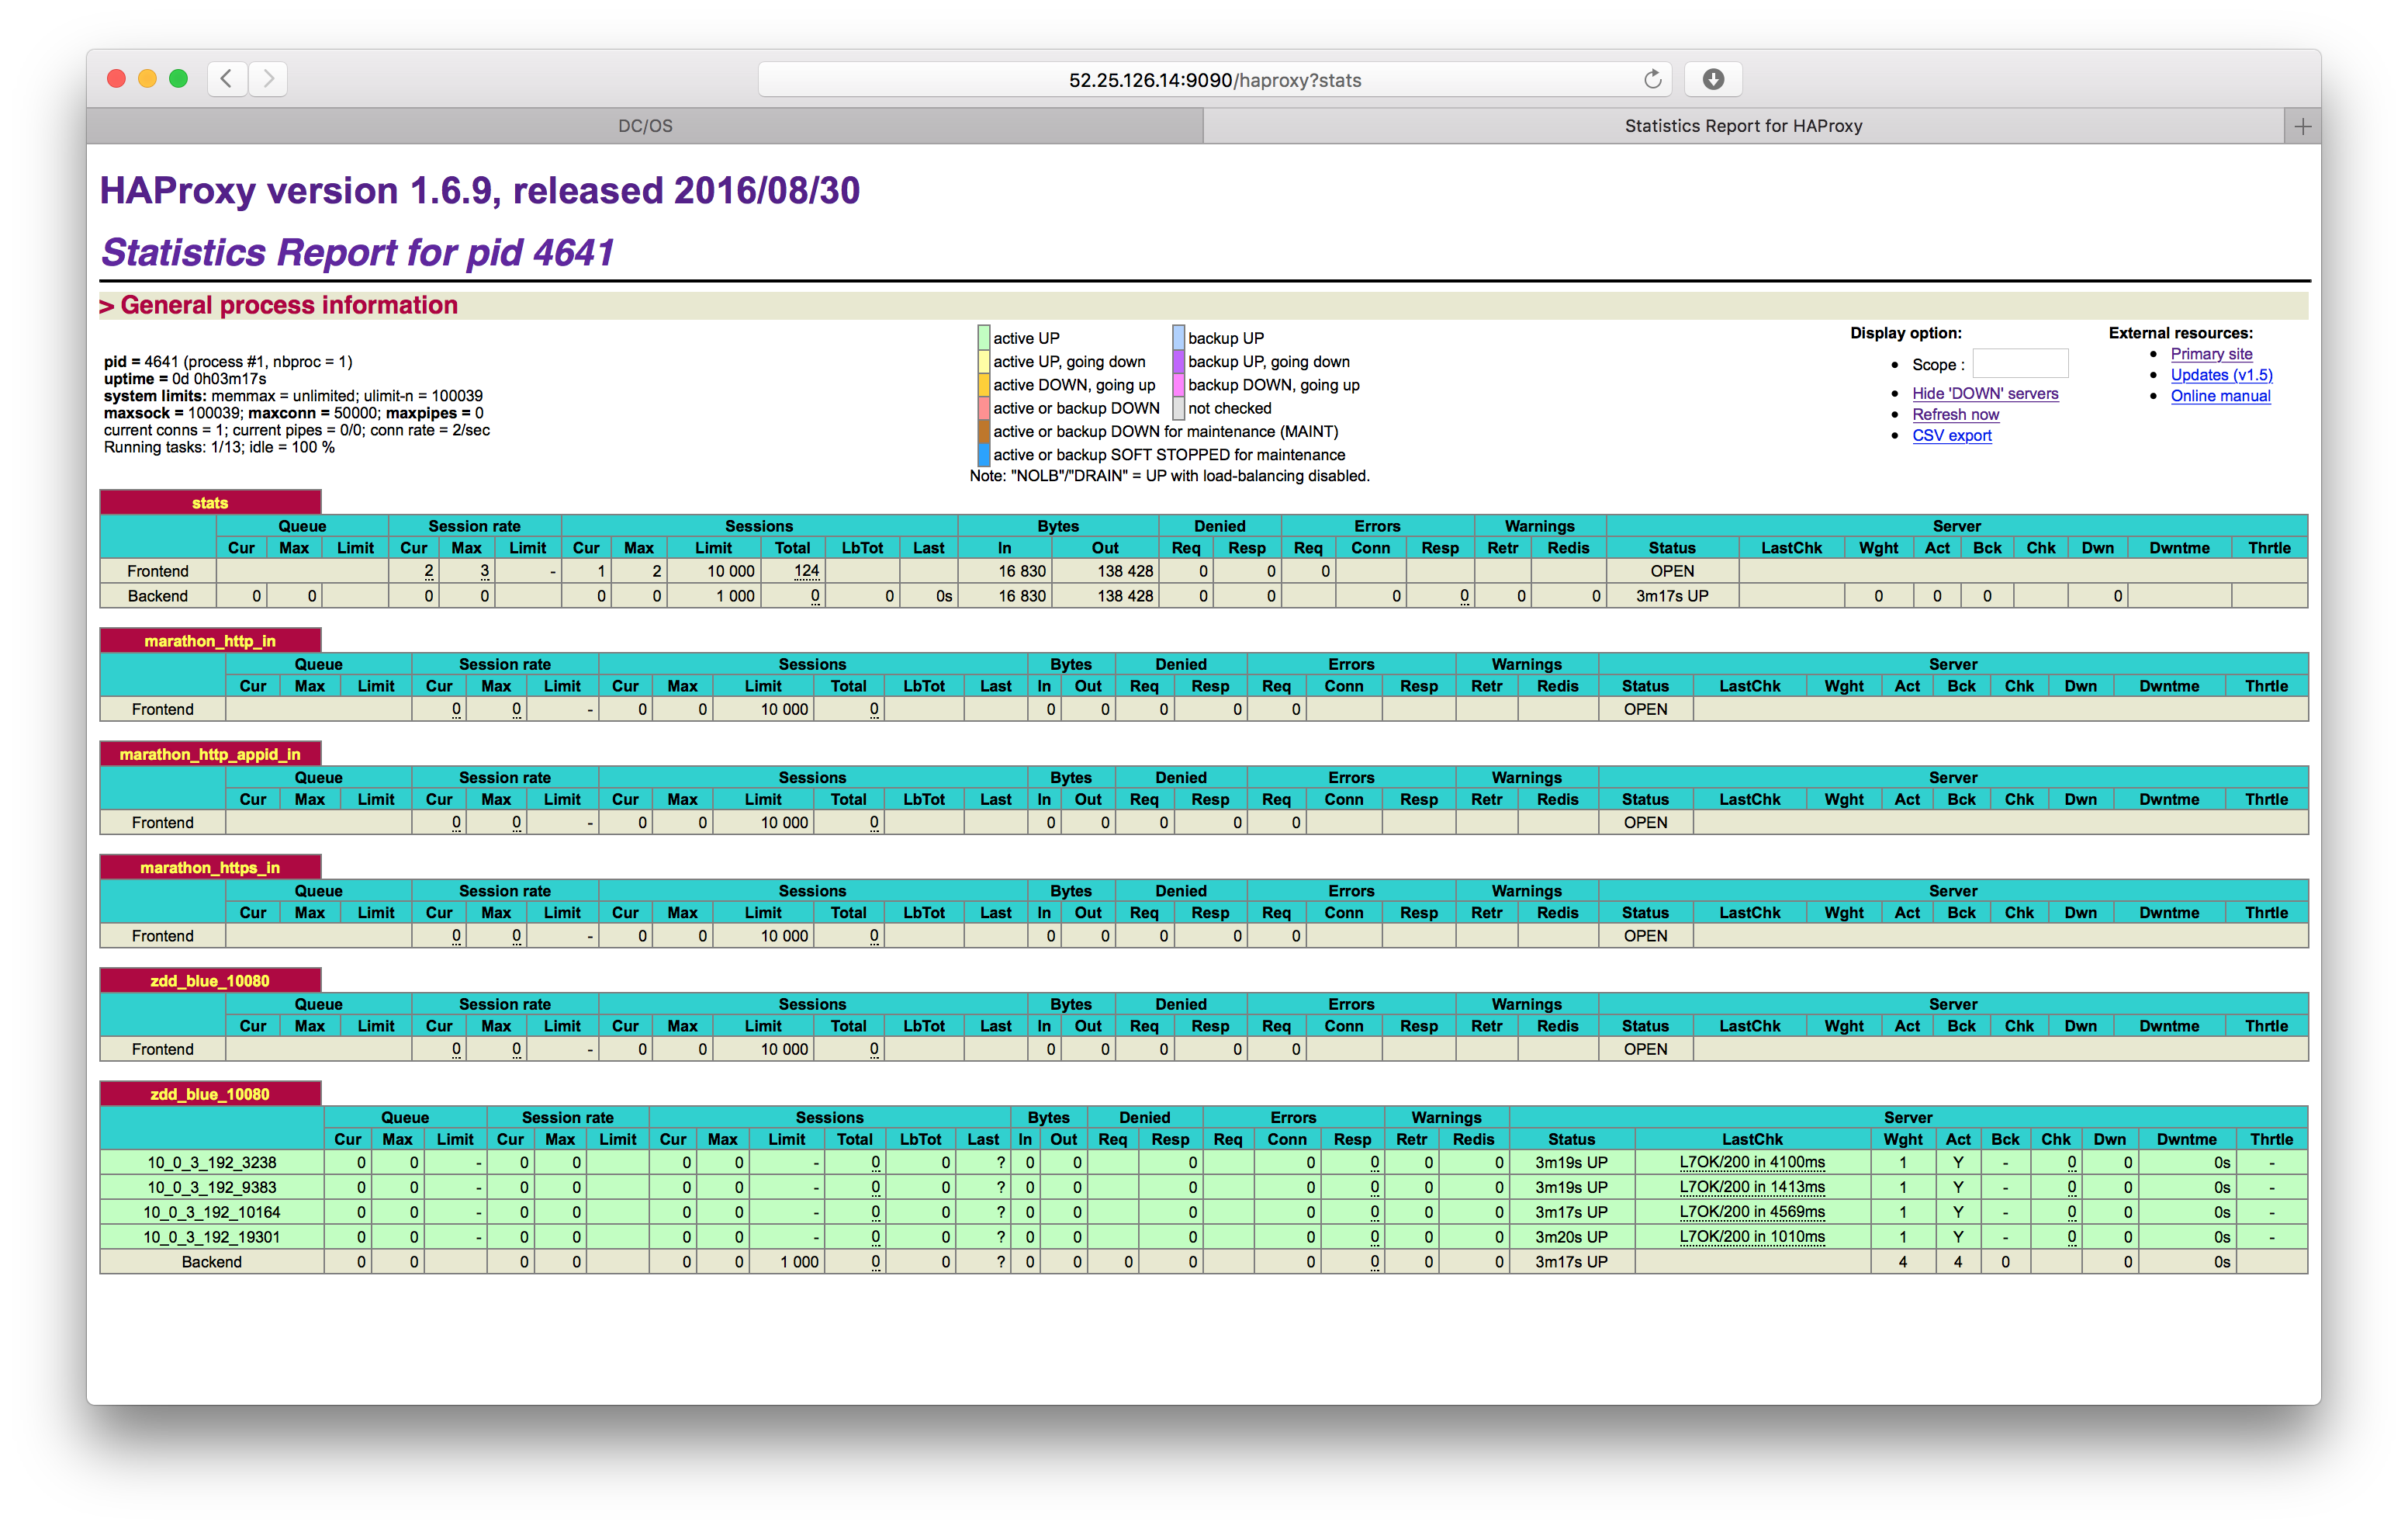Open the downloads arrow icon
This screenshot has height=1529, width=2408.
click(x=1713, y=79)
